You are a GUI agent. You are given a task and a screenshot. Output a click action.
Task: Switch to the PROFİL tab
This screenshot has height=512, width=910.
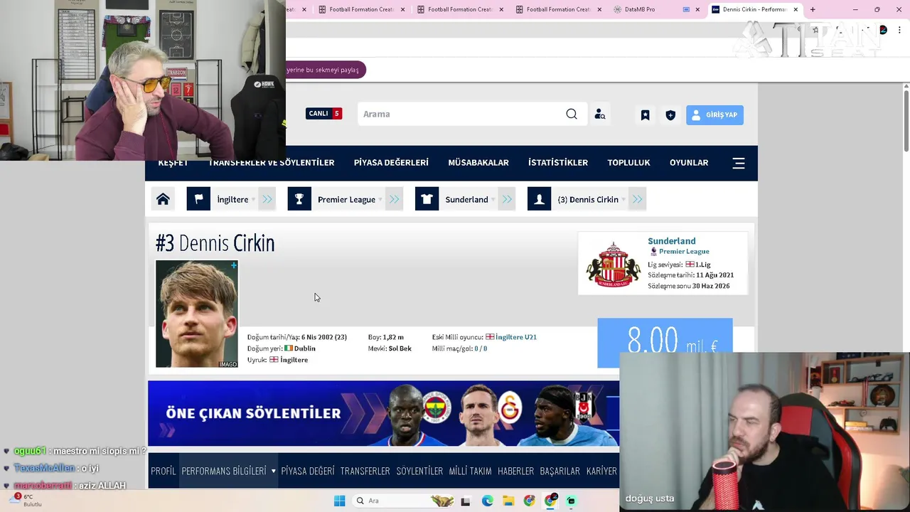163,471
